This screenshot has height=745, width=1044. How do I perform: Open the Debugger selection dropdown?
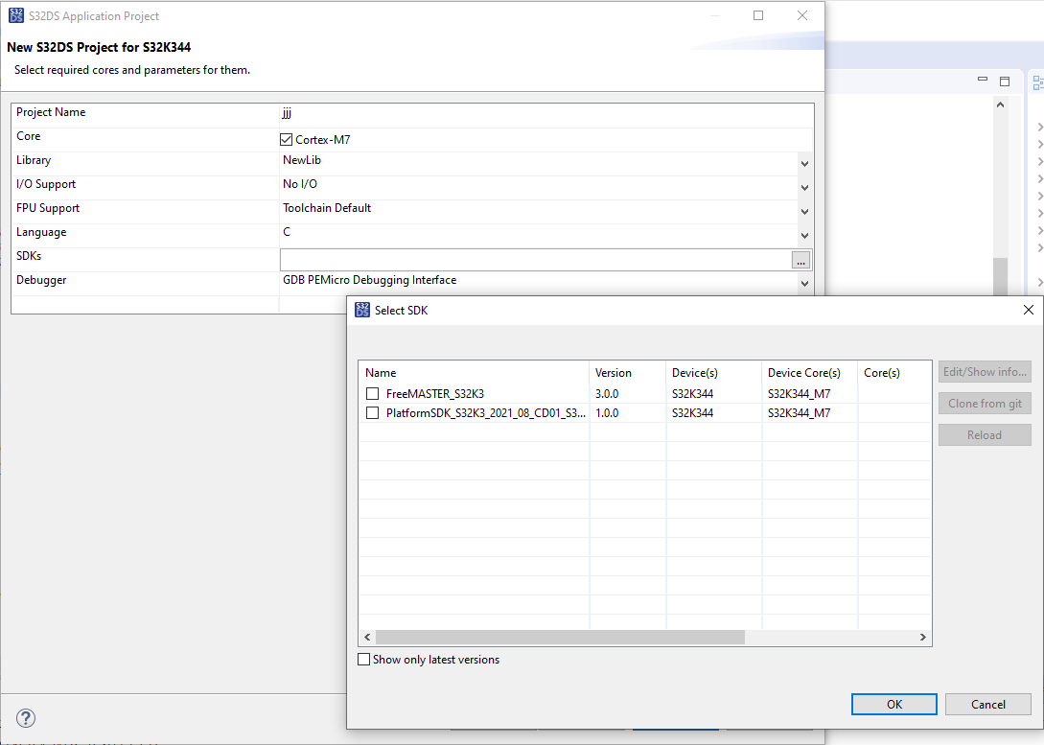pos(803,284)
